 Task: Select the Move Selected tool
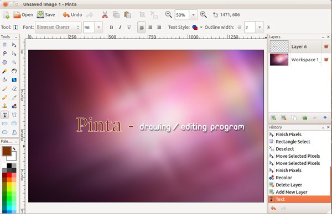tap(14, 45)
